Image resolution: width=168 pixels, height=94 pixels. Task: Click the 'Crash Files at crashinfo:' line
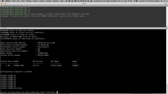pyautogui.click(x=23, y=32)
